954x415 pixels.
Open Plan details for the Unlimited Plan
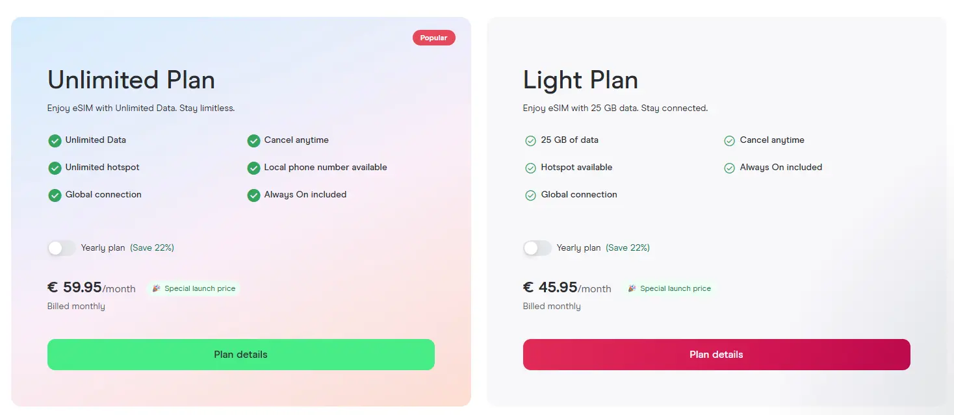coord(240,355)
